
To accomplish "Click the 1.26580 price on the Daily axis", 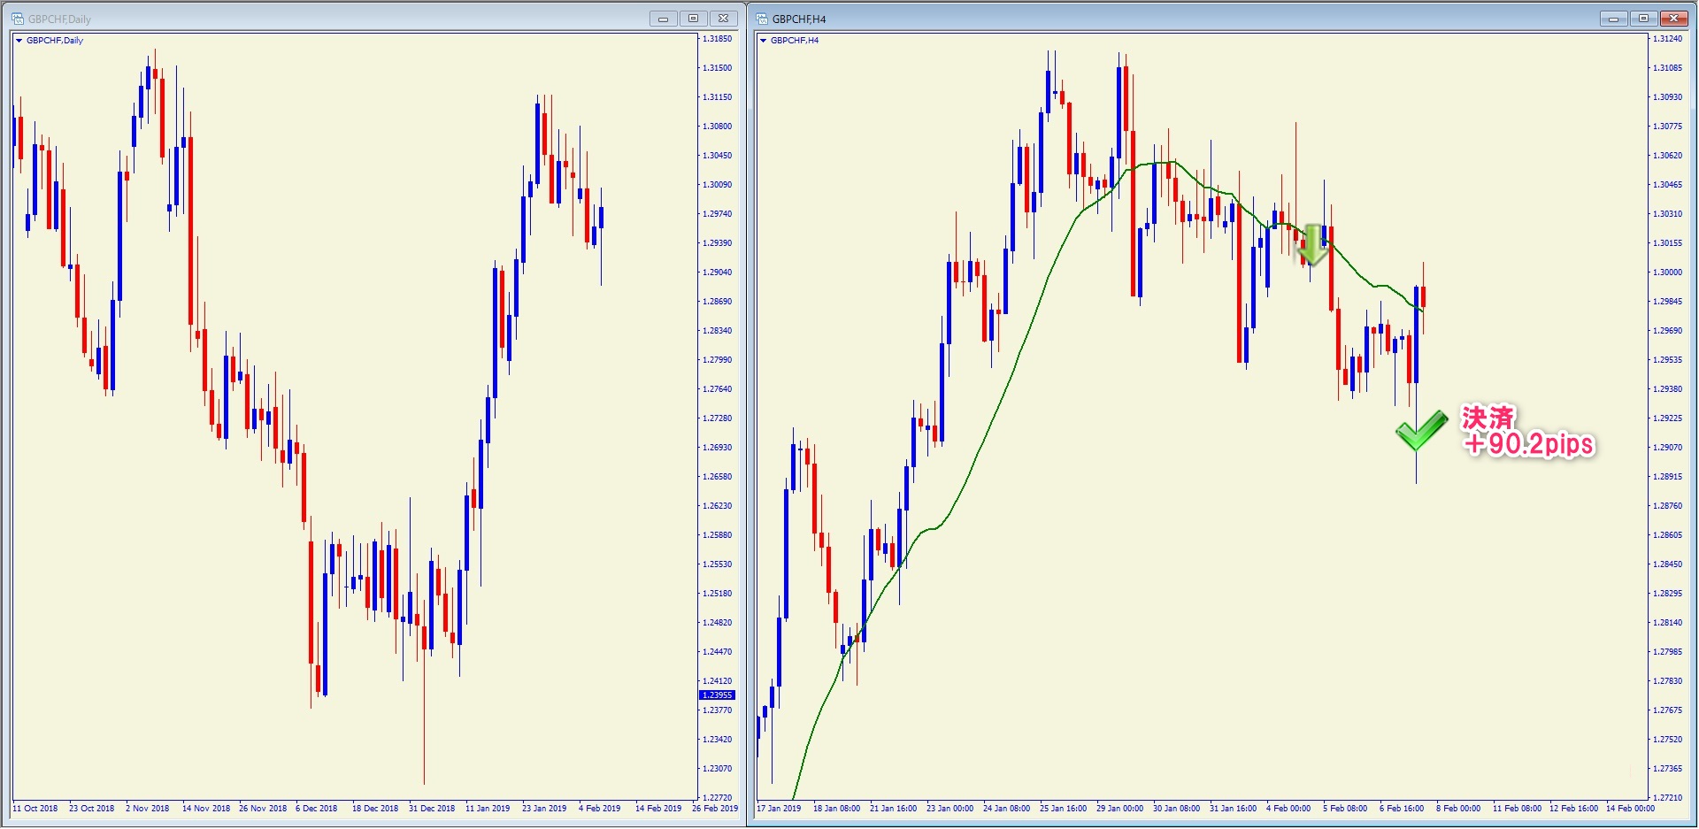I will tap(718, 477).
